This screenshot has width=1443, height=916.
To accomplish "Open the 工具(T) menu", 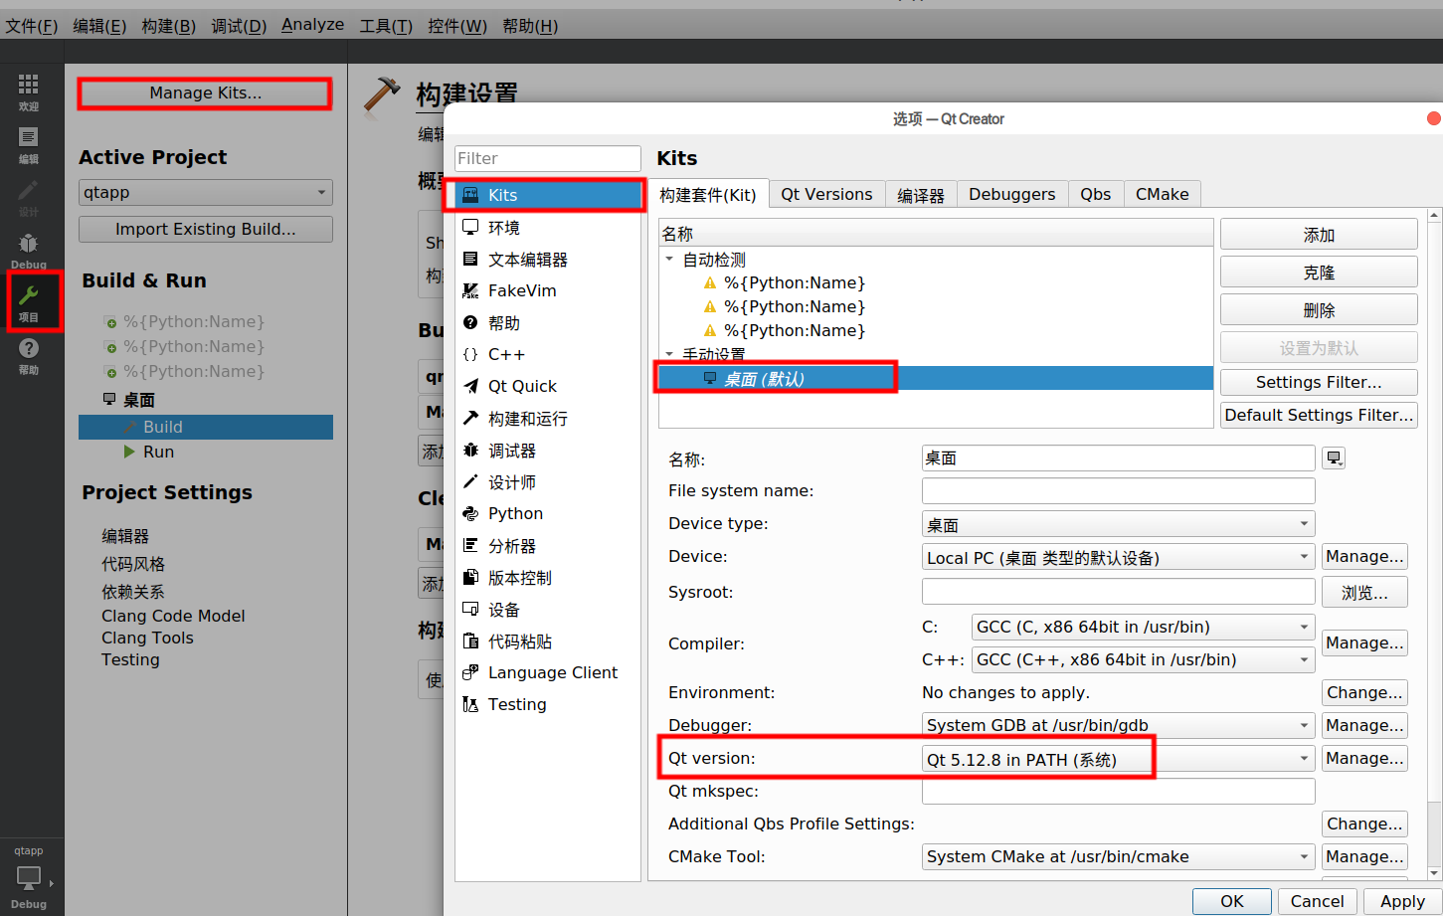I will (x=386, y=26).
